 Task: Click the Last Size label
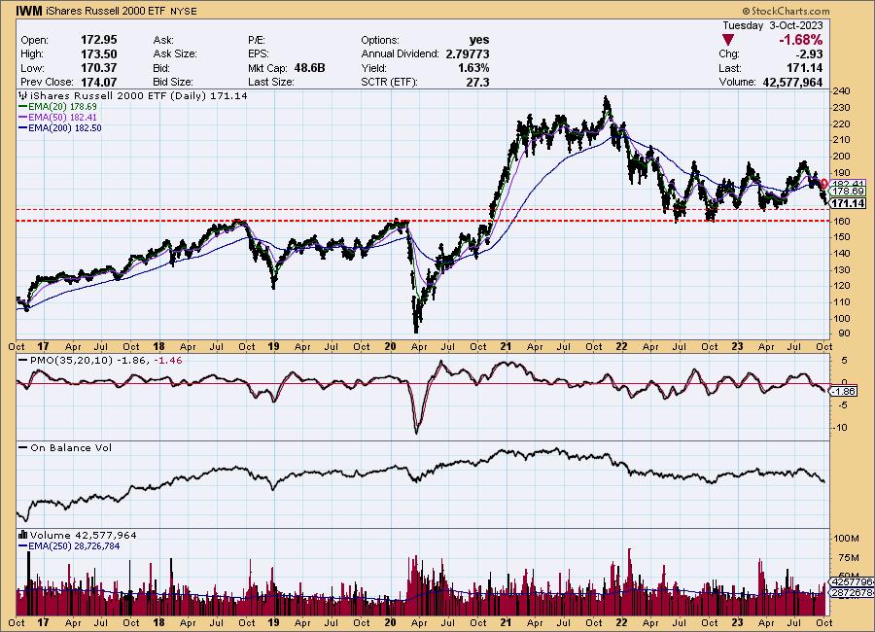[x=270, y=82]
